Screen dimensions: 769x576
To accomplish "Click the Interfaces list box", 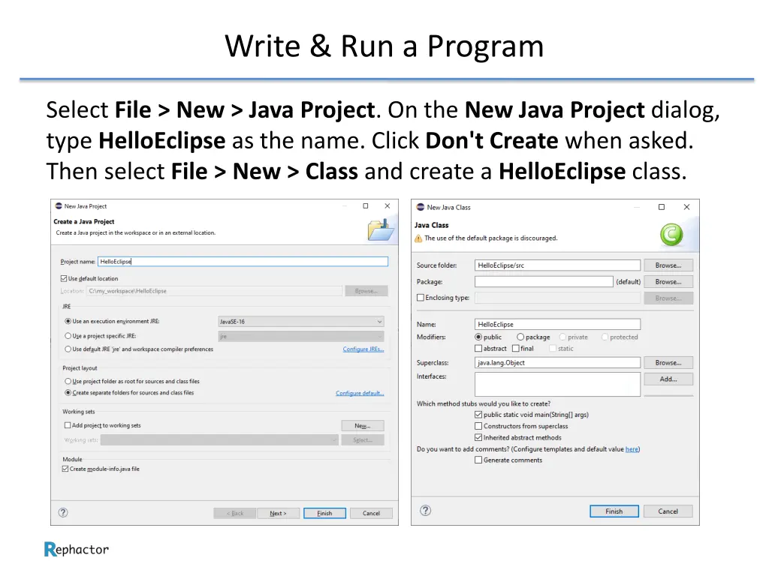I will click(557, 384).
